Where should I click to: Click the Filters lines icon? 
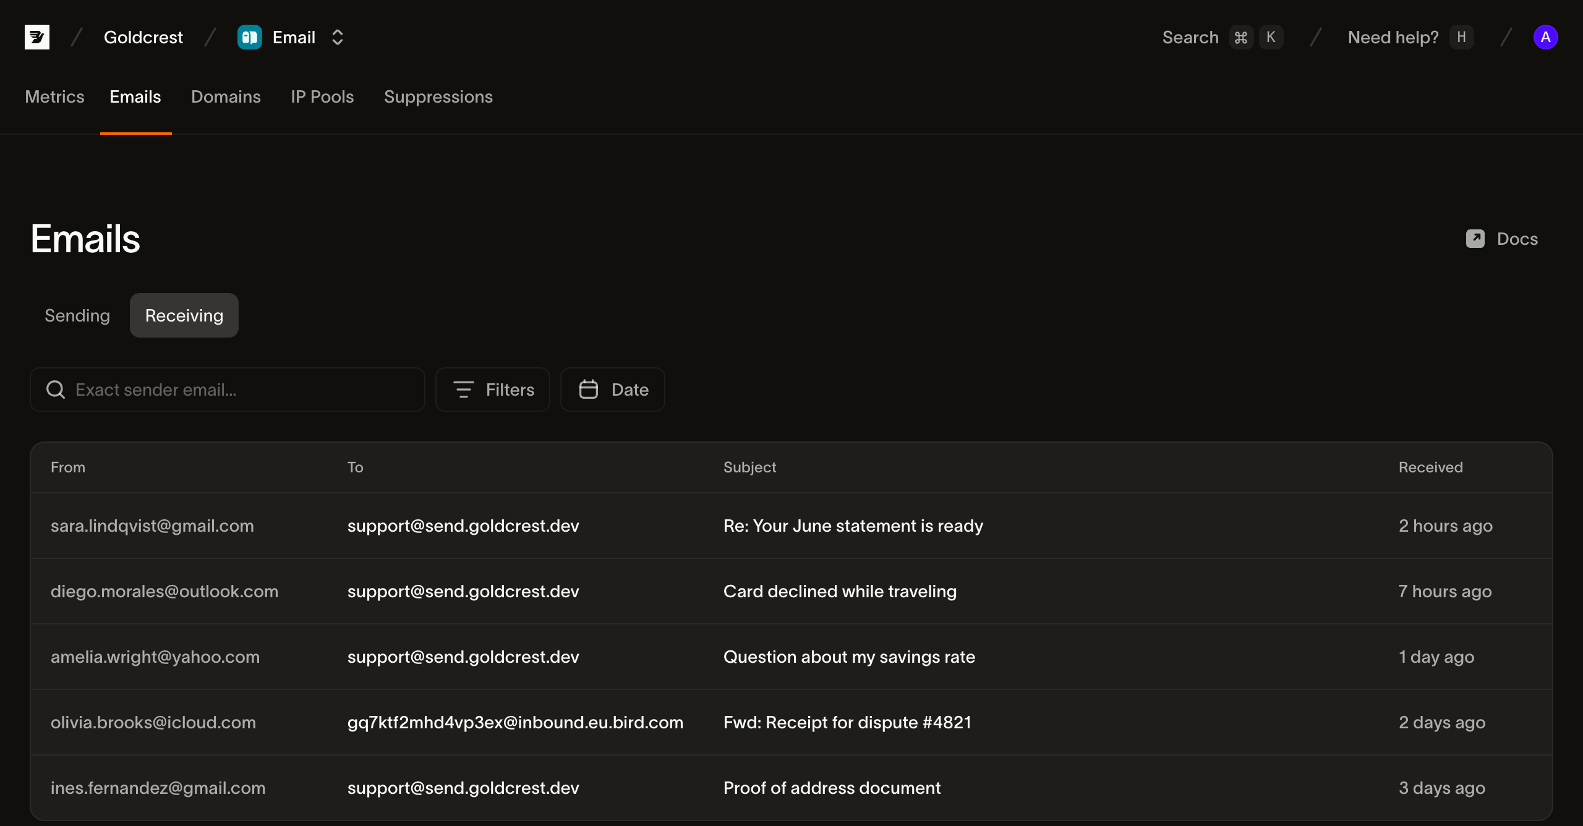click(464, 390)
